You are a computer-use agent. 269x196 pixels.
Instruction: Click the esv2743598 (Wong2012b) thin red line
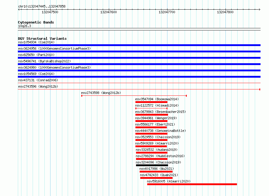click(134, 96)
